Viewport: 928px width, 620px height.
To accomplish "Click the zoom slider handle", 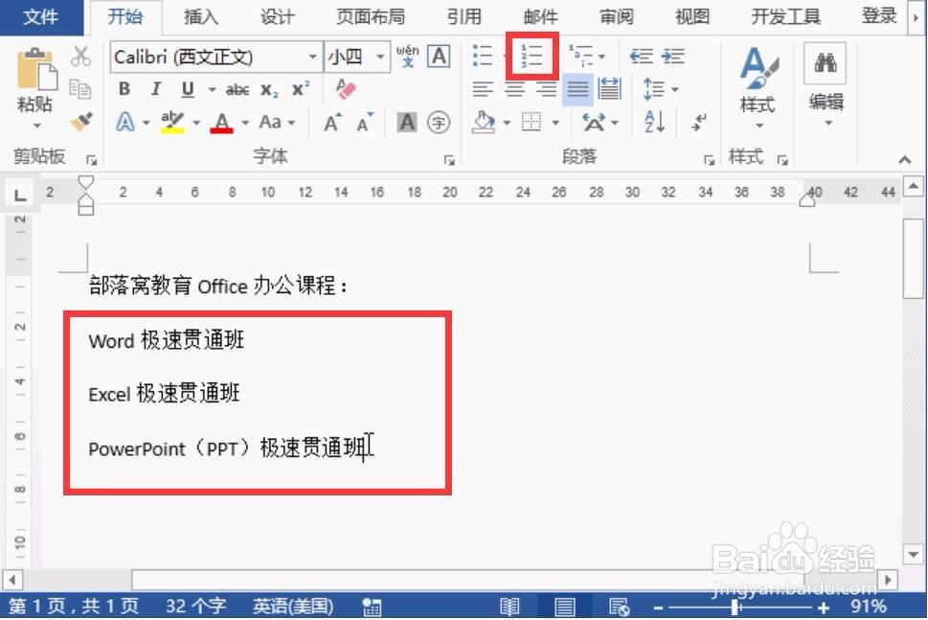I will tap(736, 607).
